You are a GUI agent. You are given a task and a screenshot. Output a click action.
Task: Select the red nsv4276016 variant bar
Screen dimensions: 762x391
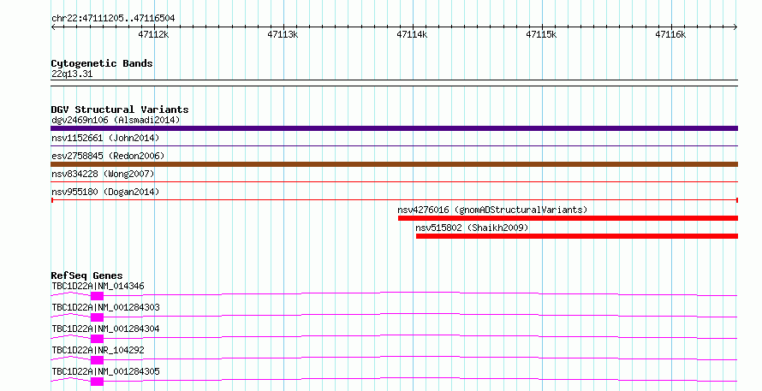(568, 218)
